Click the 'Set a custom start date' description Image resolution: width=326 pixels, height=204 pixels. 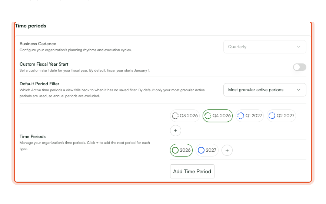[85, 70]
